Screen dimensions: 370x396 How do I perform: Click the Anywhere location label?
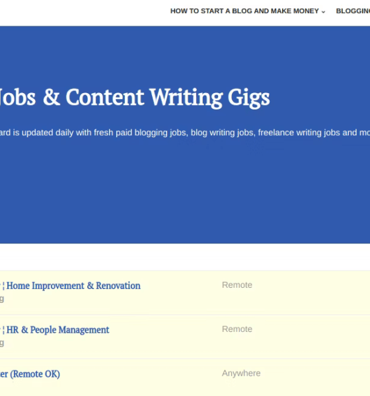241,374
